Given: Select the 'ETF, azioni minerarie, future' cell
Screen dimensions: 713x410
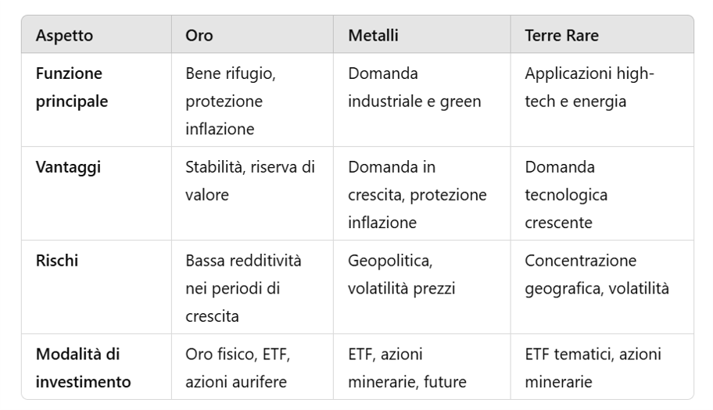Looking at the screenshot, I should [x=407, y=368].
